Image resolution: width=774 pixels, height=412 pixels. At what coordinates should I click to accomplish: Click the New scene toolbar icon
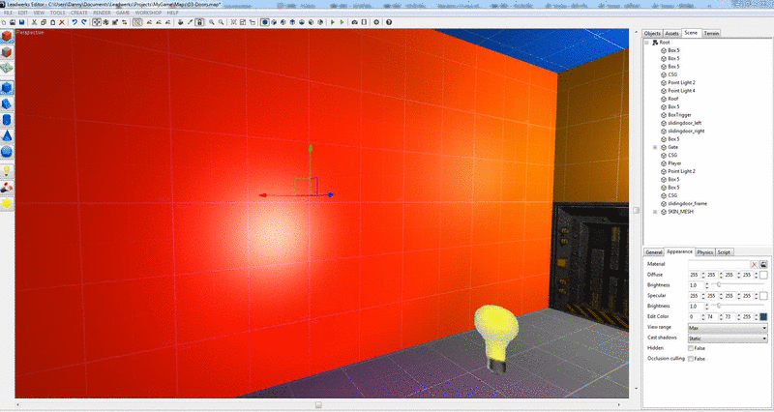(4, 22)
